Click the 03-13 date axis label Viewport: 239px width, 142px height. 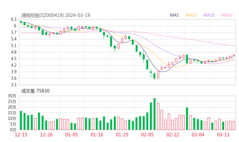coord(223,135)
